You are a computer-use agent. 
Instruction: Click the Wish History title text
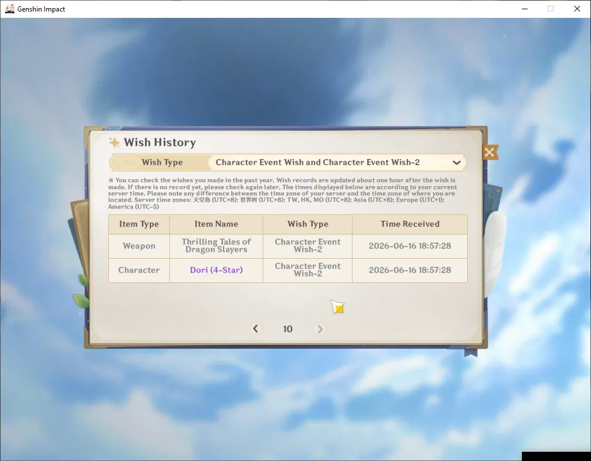tap(160, 142)
